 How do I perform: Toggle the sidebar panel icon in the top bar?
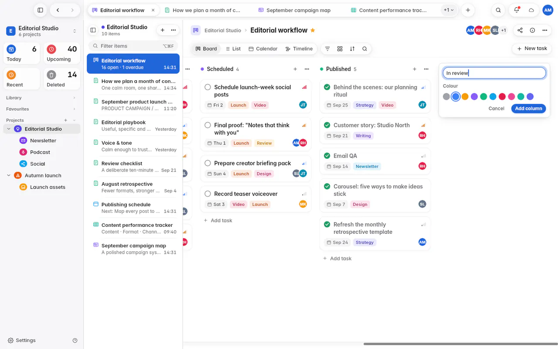coord(40,10)
